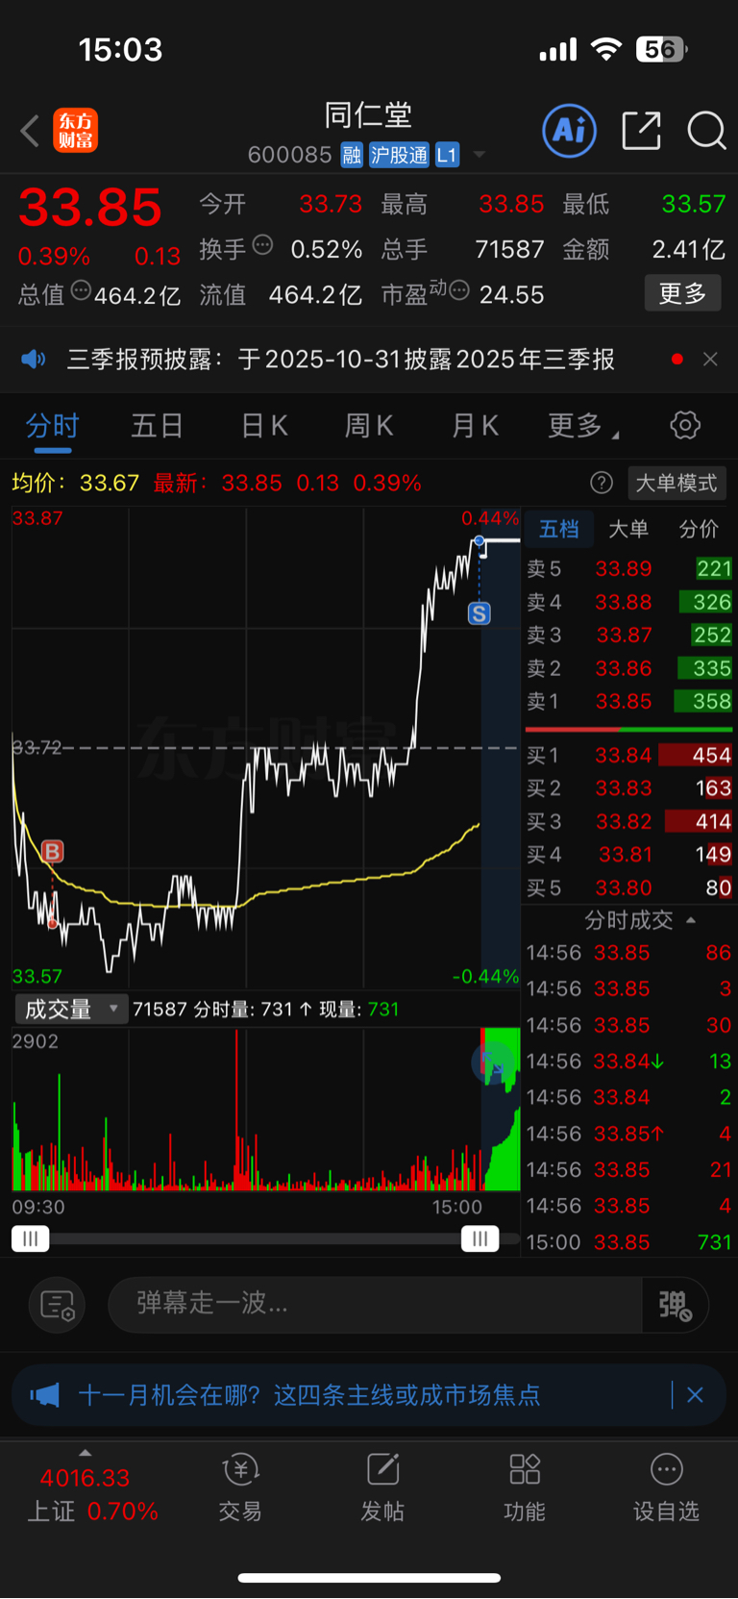
Task: Tap 买1 price 33.84 row
Action: pos(628,755)
